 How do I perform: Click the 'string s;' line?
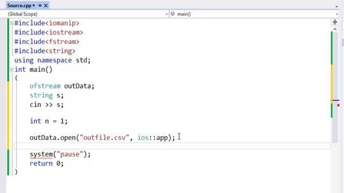click(x=47, y=95)
